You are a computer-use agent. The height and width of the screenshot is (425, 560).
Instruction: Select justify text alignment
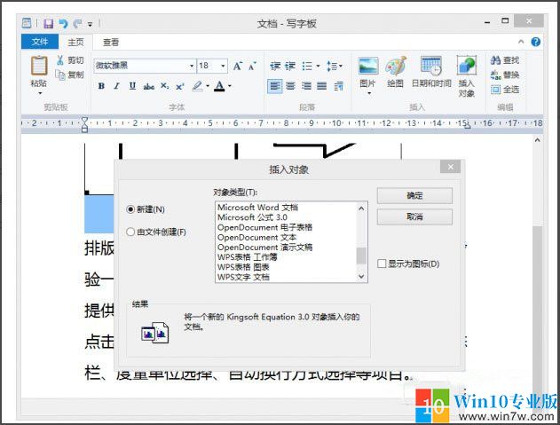[322, 86]
